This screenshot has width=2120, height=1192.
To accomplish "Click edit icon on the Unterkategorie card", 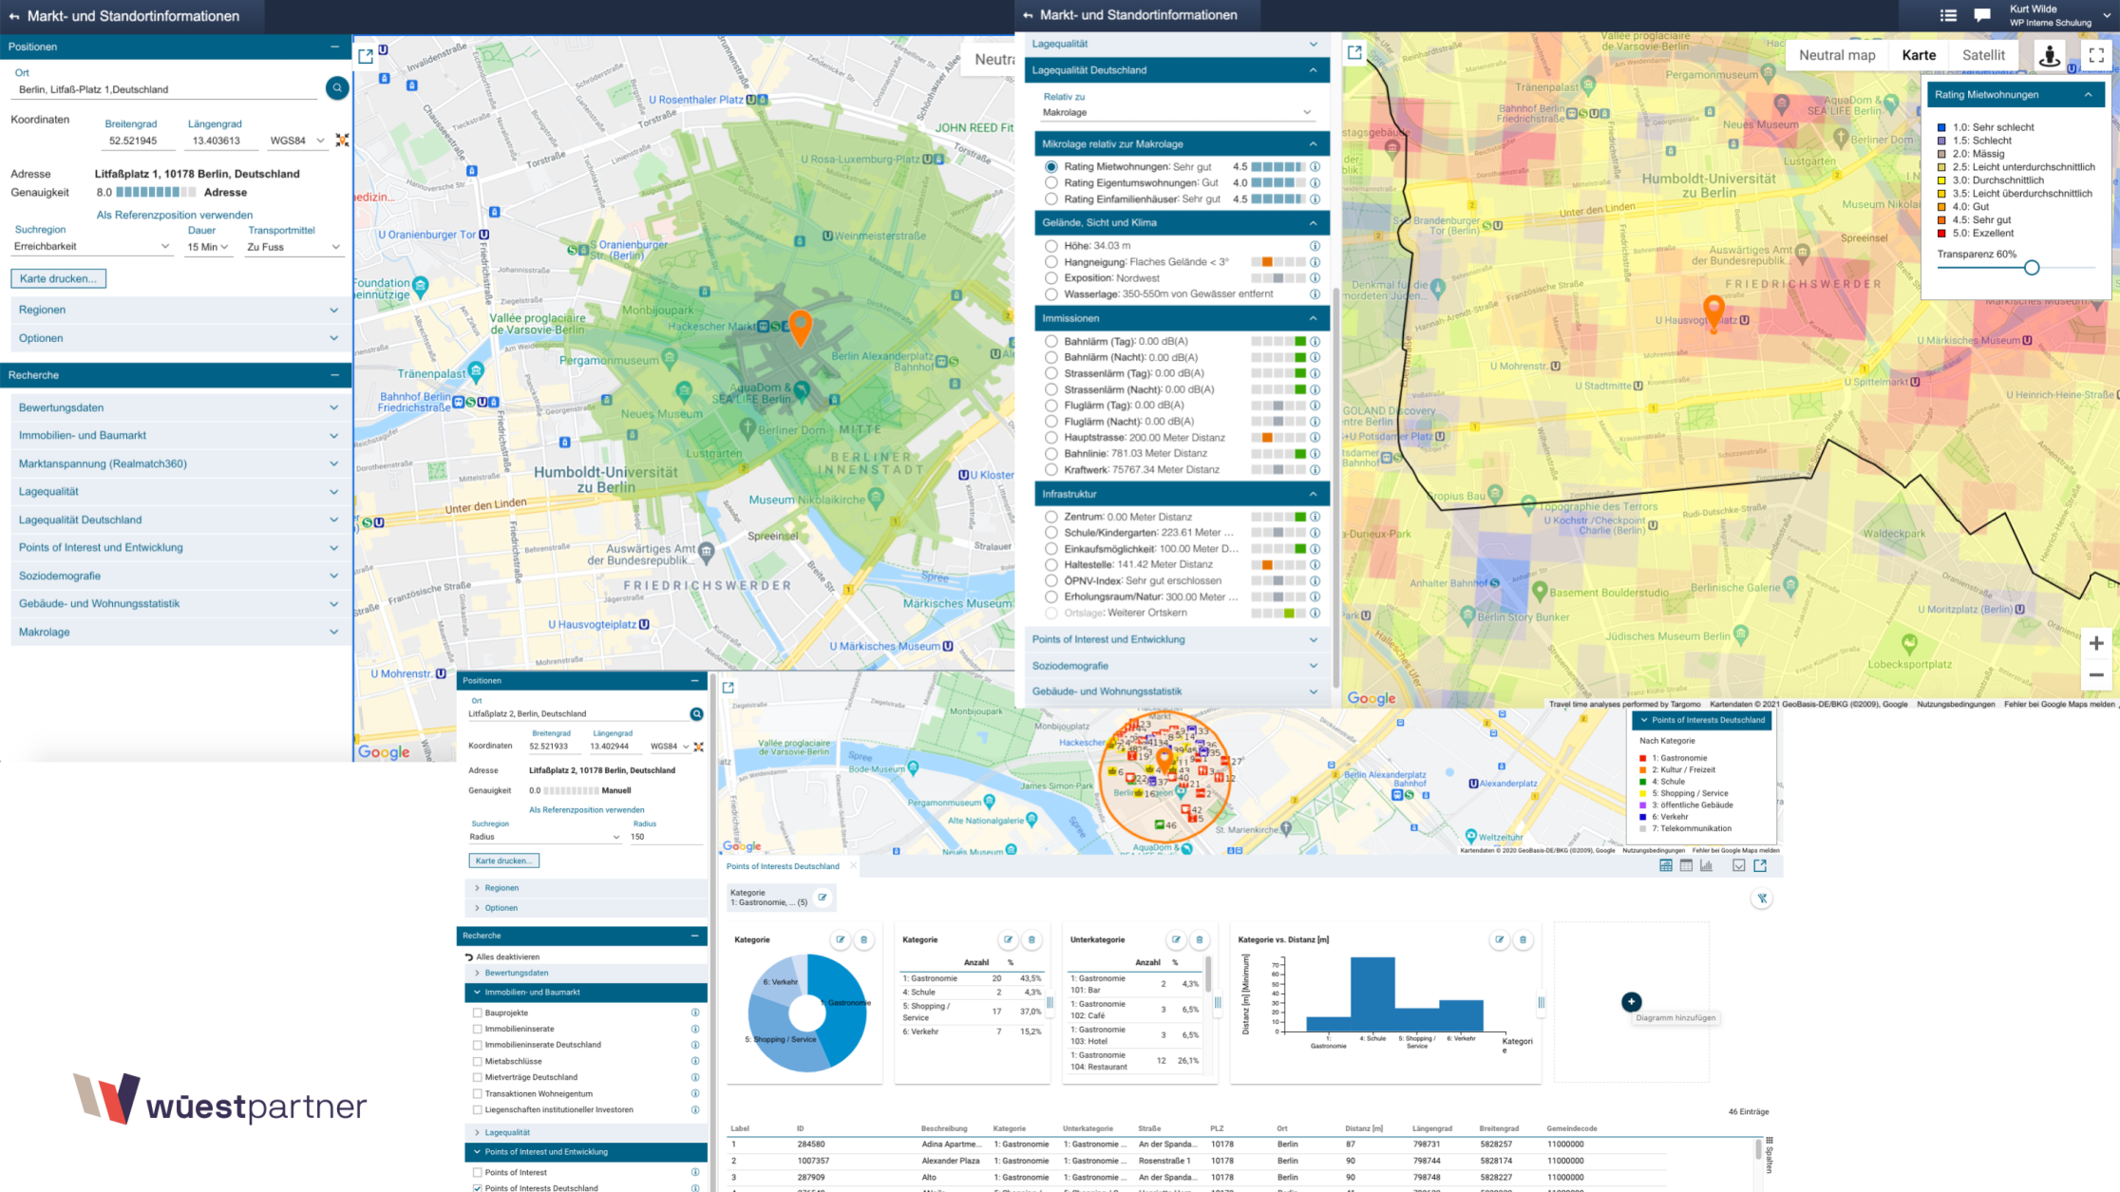I will point(1176,939).
